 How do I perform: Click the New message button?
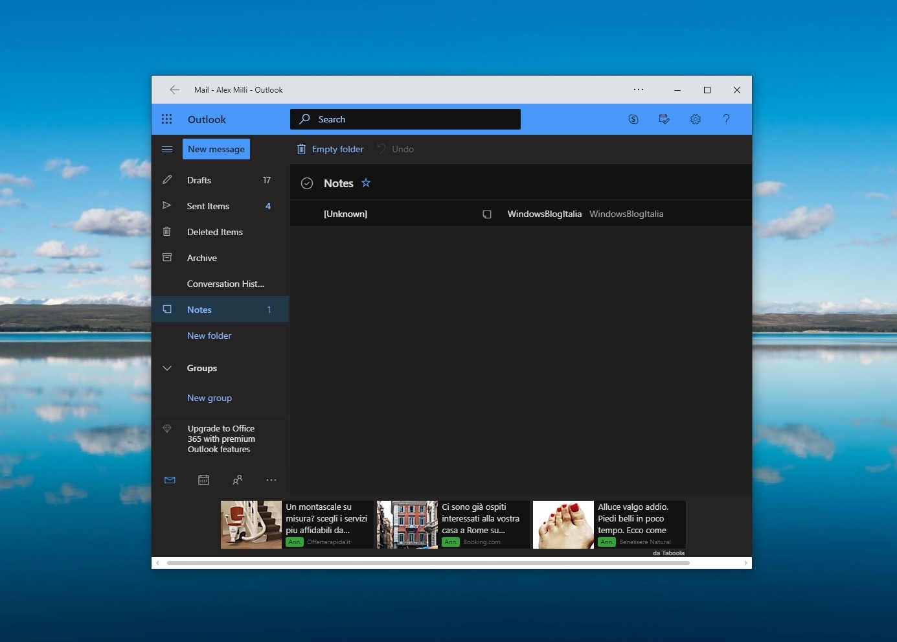(x=216, y=149)
